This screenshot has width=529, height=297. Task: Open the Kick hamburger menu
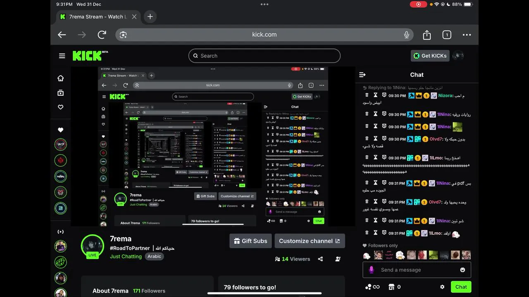click(x=62, y=56)
